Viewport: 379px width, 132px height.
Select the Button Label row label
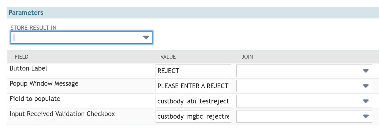tap(28, 69)
